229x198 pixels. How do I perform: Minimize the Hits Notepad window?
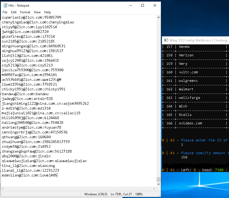coord(130,5)
